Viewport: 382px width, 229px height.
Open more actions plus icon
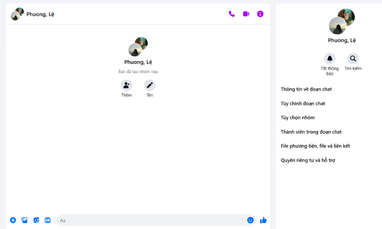click(13, 220)
